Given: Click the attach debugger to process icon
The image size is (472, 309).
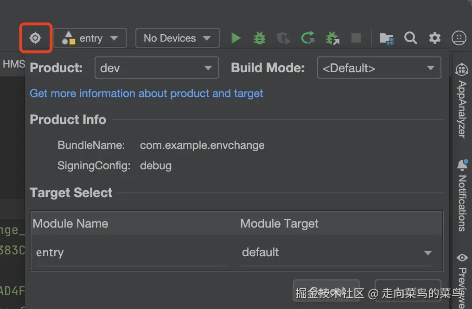Looking at the screenshot, I should [x=332, y=38].
